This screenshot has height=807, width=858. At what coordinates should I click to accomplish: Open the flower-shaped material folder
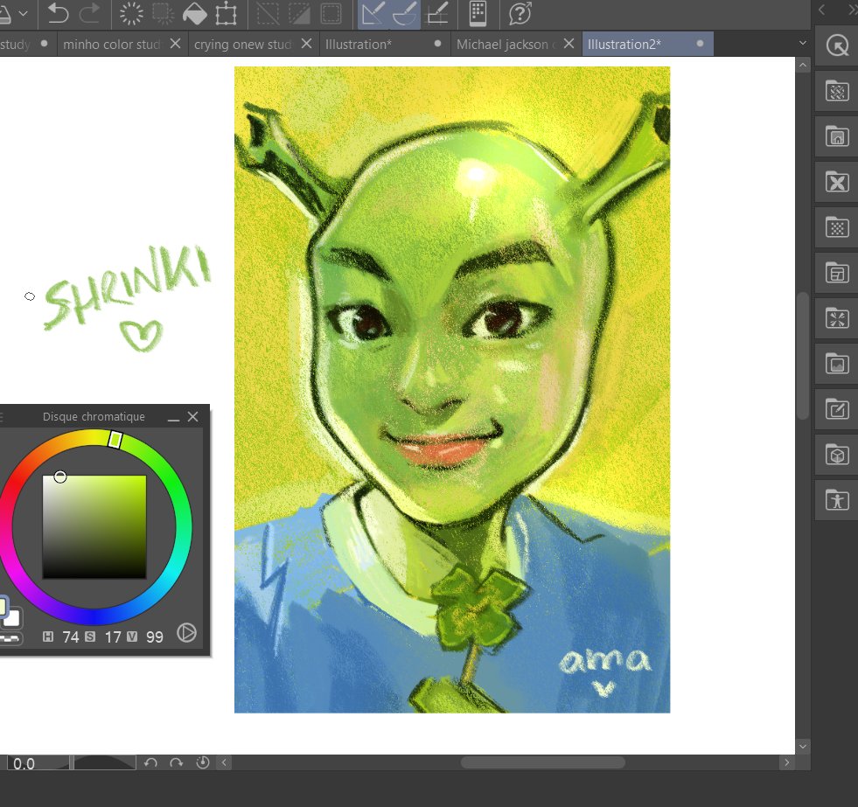click(837, 182)
